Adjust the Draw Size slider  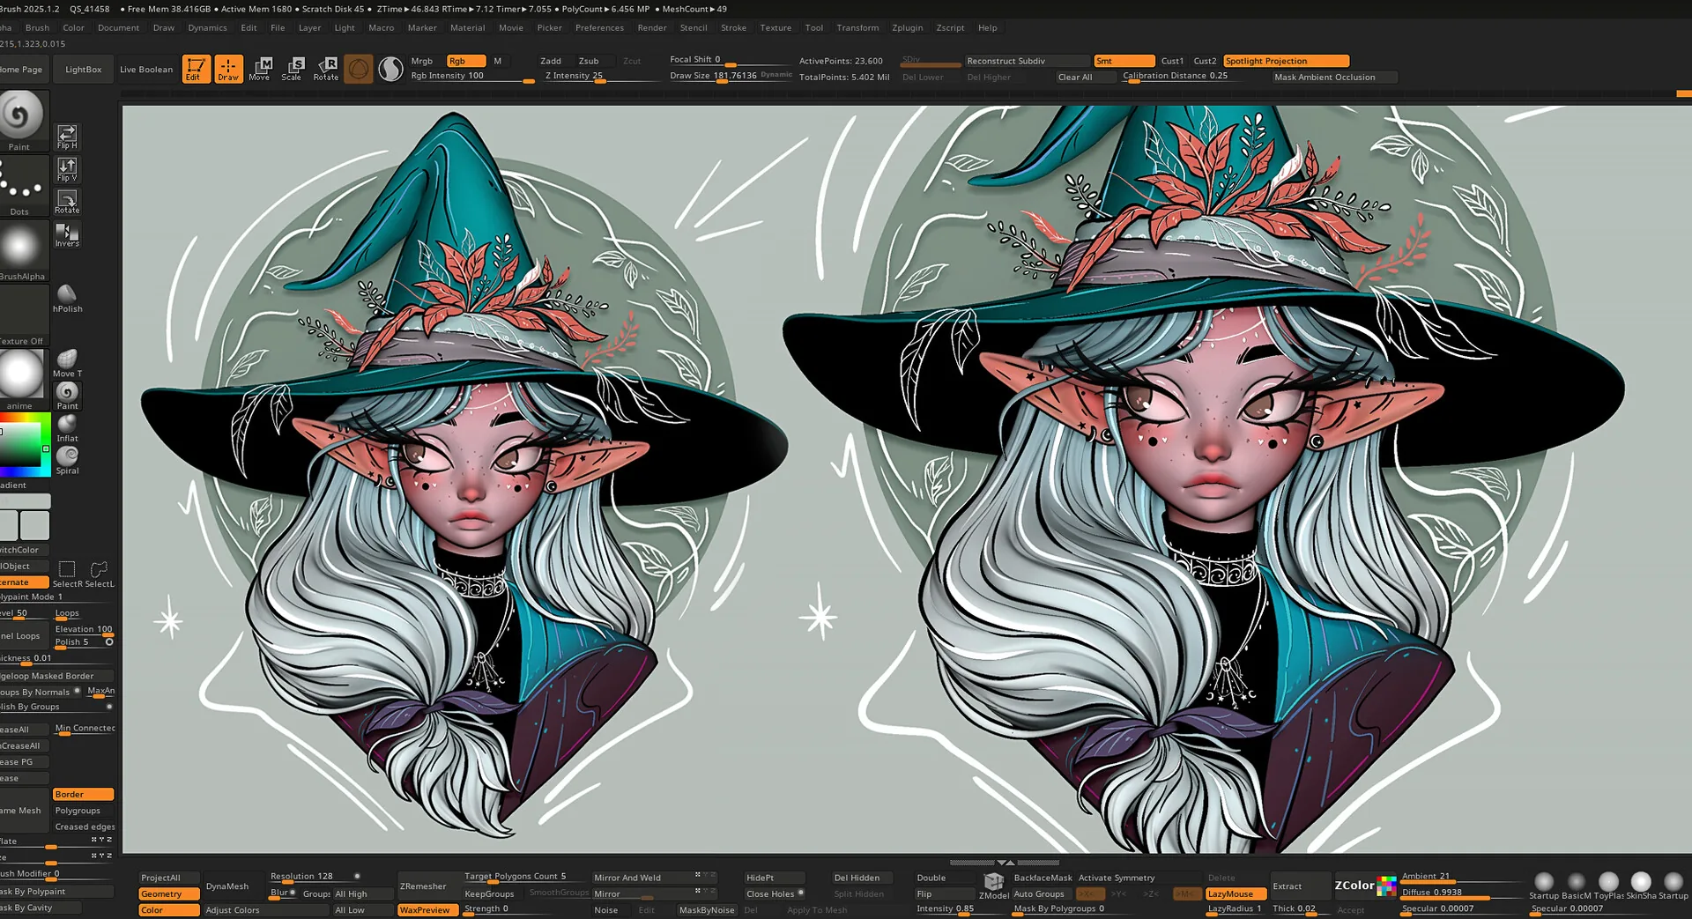point(730,77)
